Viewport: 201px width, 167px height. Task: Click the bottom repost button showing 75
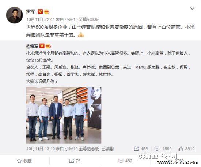point(75,161)
